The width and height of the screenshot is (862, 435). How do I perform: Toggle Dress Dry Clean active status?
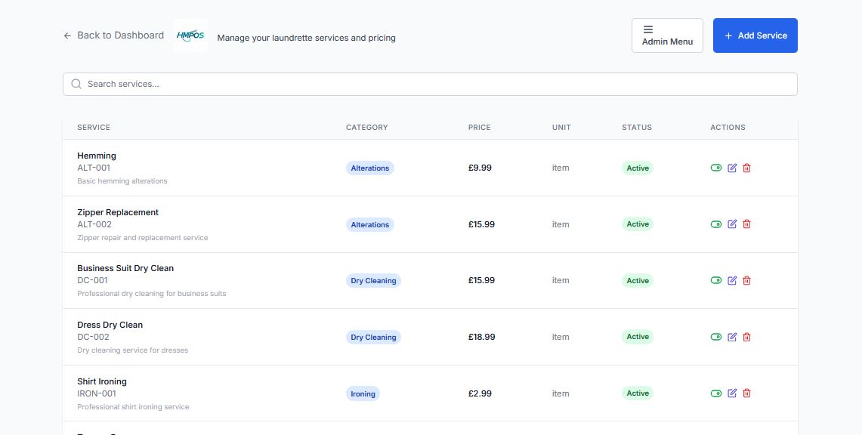click(x=715, y=338)
